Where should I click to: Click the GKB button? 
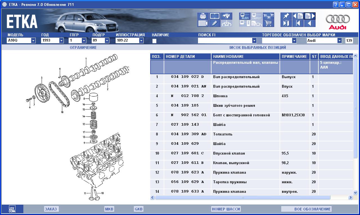(x=139, y=209)
